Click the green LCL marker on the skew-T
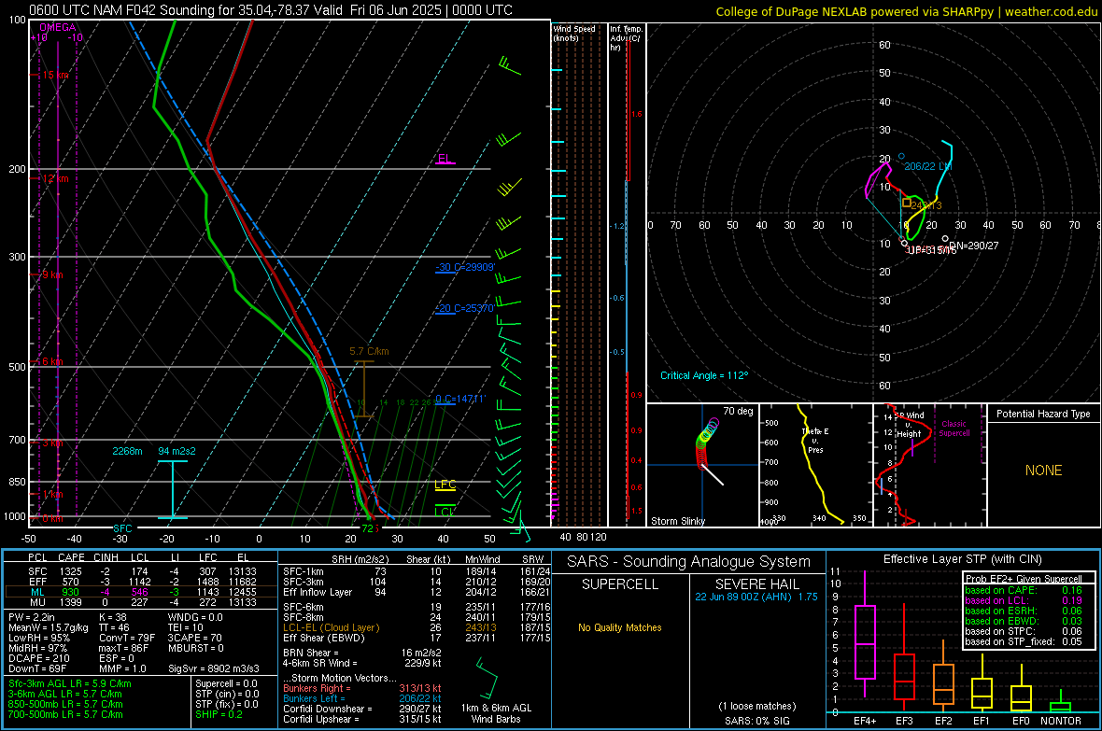This screenshot has height=731, width=1102. tap(445, 511)
